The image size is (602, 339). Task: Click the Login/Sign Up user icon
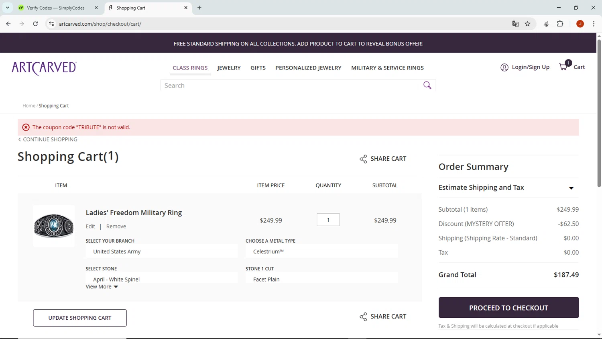[x=504, y=67]
